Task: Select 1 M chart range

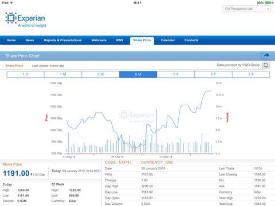Action: (x=63, y=74)
